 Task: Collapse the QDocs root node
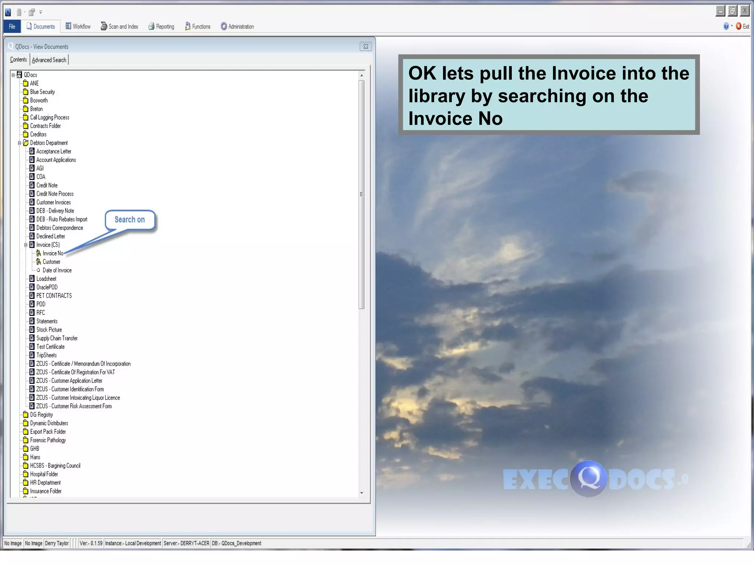click(x=13, y=75)
